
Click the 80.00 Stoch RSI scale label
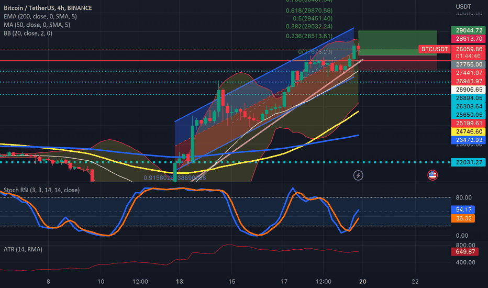(x=464, y=197)
